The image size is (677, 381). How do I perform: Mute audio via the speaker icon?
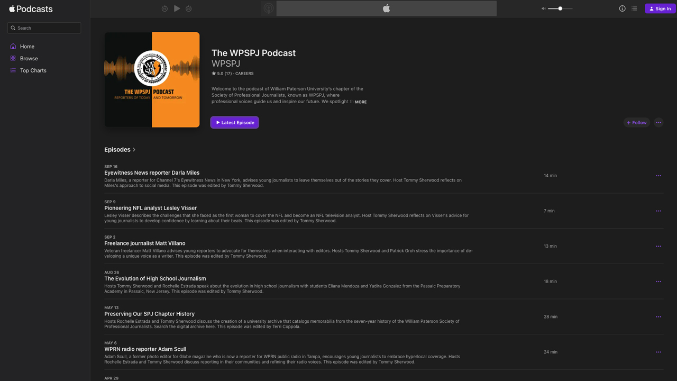(x=544, y=8)
